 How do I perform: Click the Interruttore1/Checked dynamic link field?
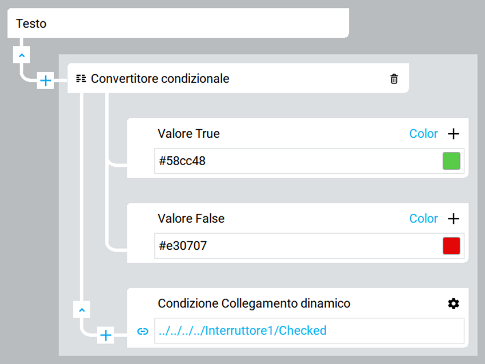point(309,330)
